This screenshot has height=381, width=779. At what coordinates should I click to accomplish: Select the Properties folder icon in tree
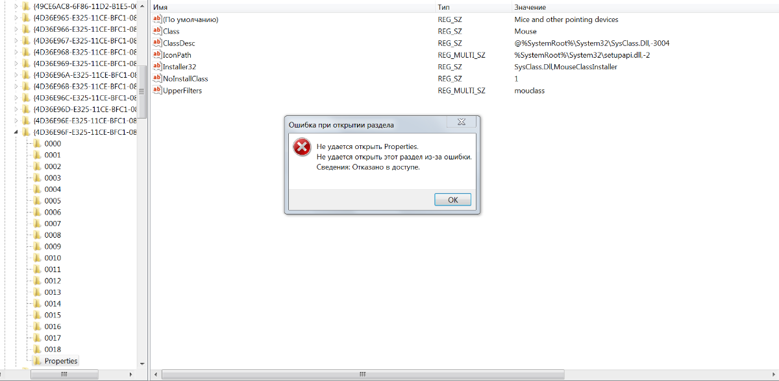(38, 361)
